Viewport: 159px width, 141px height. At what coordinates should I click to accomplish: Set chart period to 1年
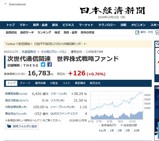click(112, 131)
